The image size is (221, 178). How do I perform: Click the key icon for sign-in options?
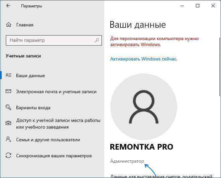coord(8,107)
